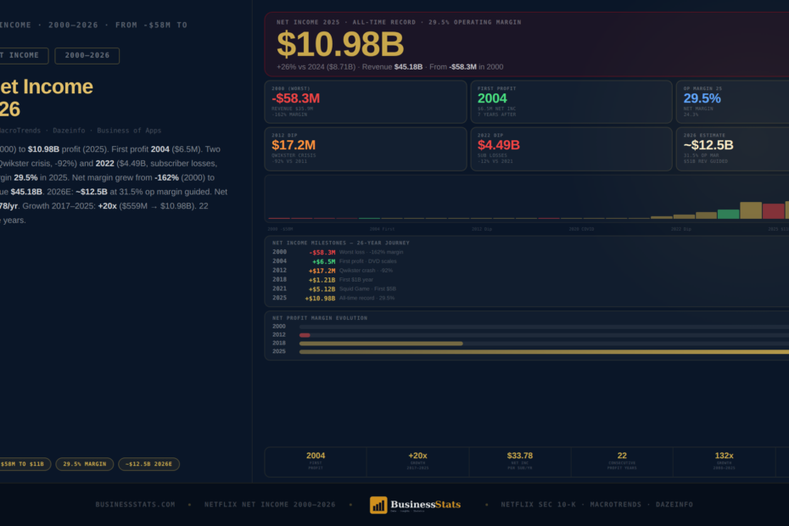Open the Op Margin 29.5% card

(x=733, y=102)
